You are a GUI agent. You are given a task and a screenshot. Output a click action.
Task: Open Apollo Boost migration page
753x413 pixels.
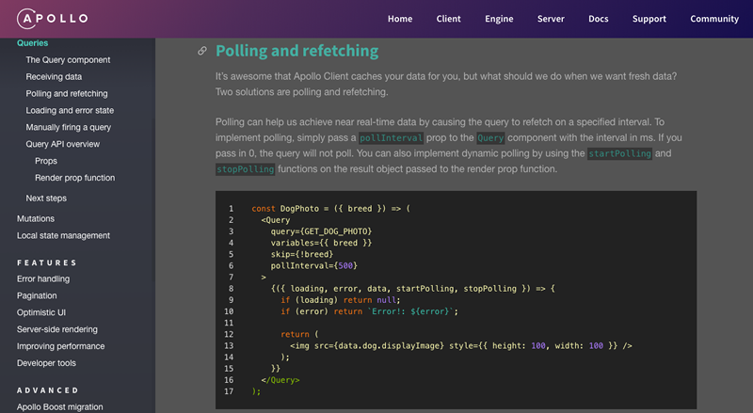point(60,406)
